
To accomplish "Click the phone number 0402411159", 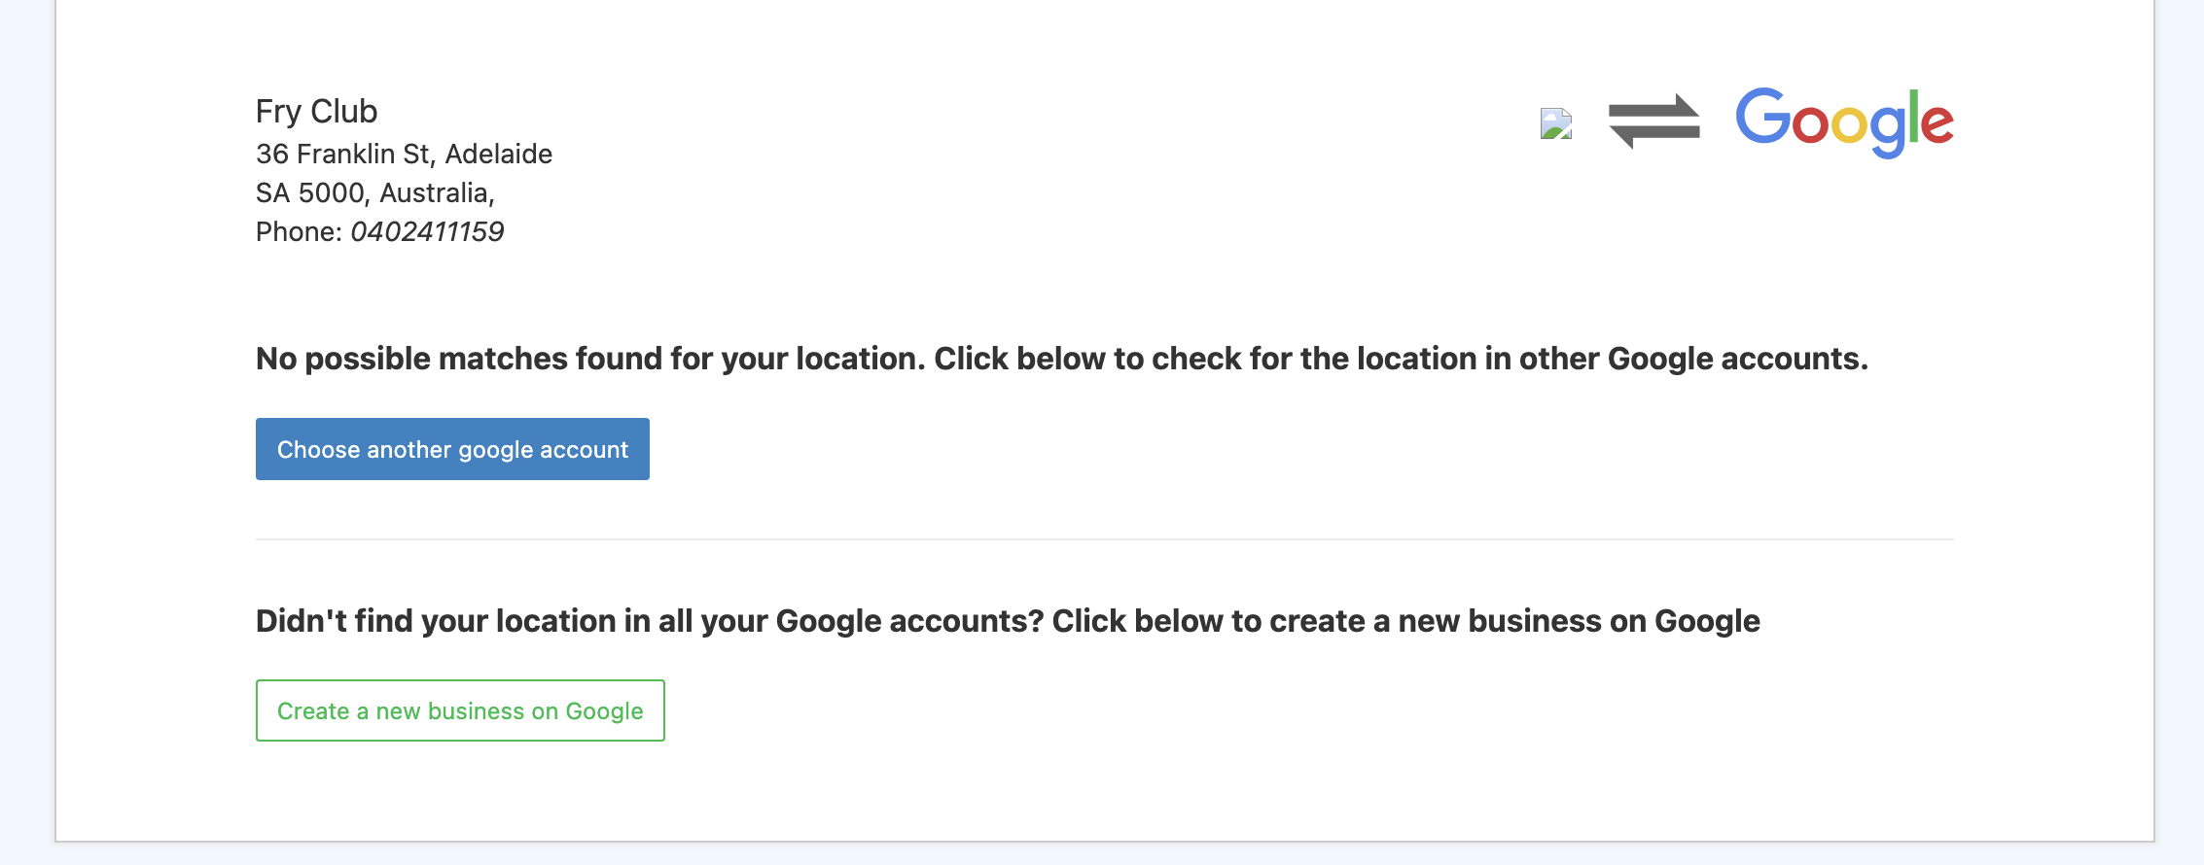I will [x=427, y=231].
